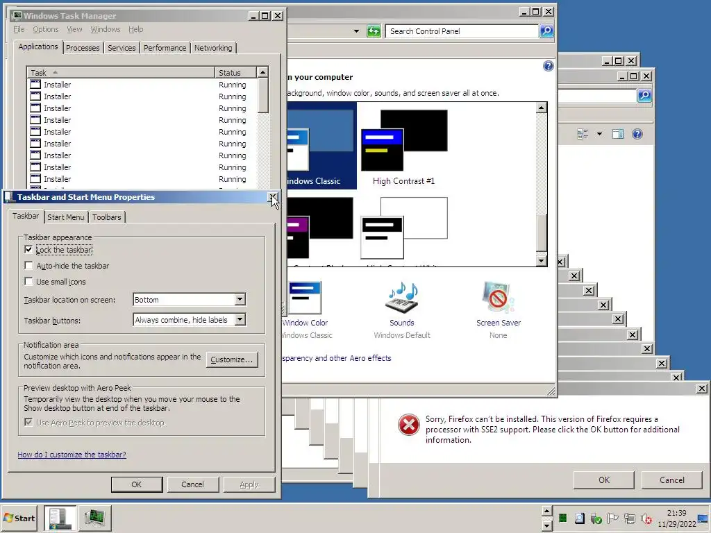This screenshot has width=711, height=533.
Task: Sort Task Manager list by Task header
Action: pos(120,72)
